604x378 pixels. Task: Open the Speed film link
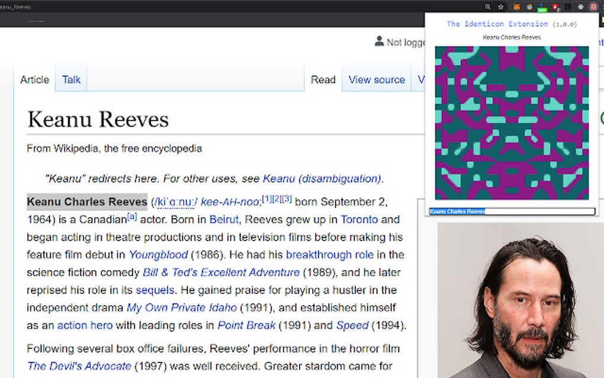pyautogui.click(x=352, y=325)
